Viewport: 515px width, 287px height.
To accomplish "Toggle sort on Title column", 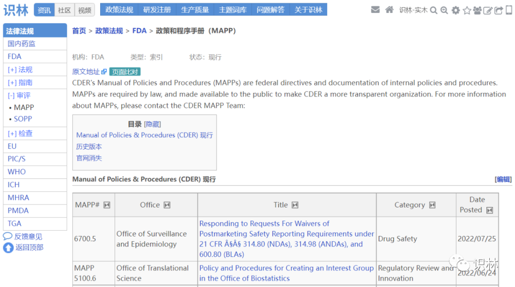I will click(x=295, y=205).
